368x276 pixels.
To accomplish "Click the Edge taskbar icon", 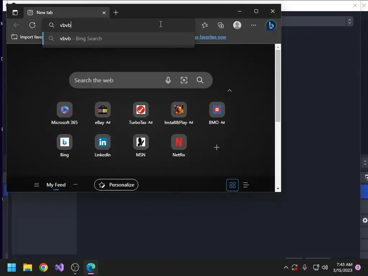I will tap(91, 267).
